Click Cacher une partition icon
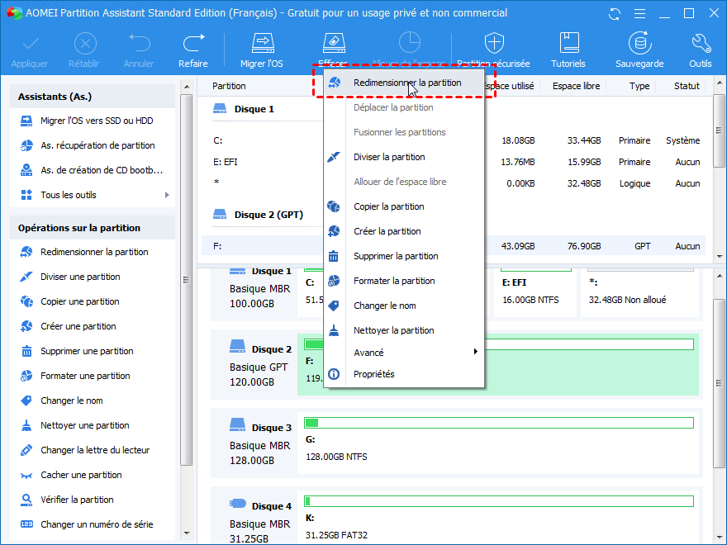 (x=26, y=476)
